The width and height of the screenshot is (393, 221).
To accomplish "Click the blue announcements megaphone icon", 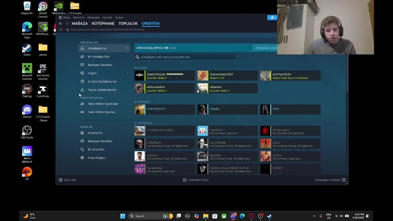I will 272,17.
